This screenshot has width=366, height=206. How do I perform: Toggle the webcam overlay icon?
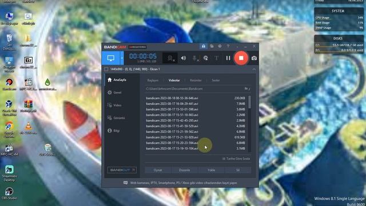[x=170, y=58]
